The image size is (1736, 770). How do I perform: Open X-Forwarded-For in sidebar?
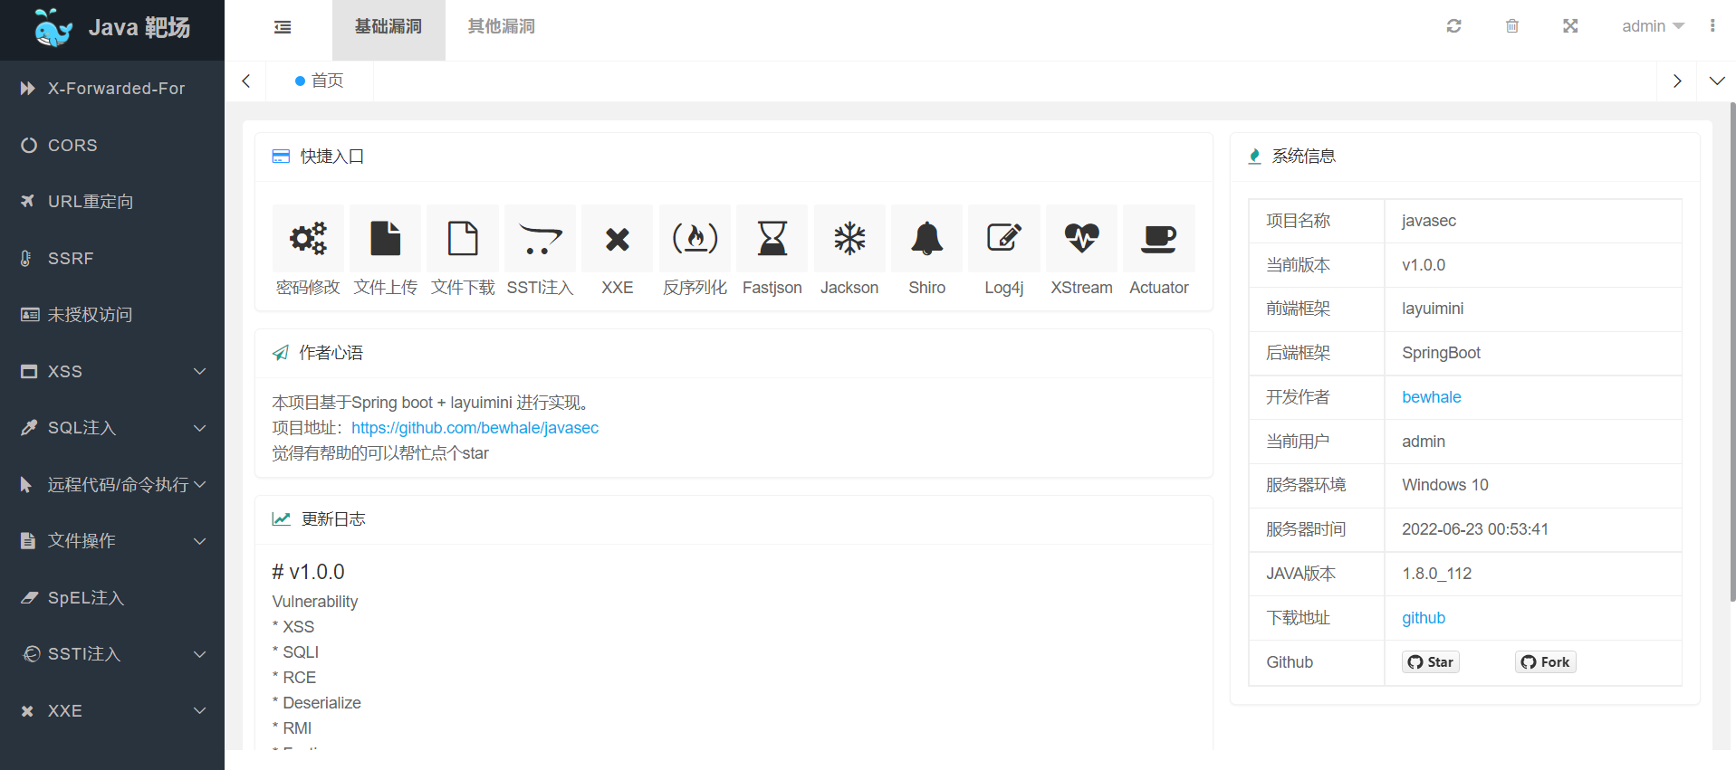[x=112, y=89]
